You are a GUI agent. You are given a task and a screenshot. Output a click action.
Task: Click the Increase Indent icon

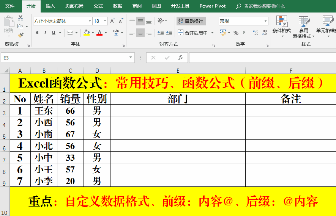169,33
